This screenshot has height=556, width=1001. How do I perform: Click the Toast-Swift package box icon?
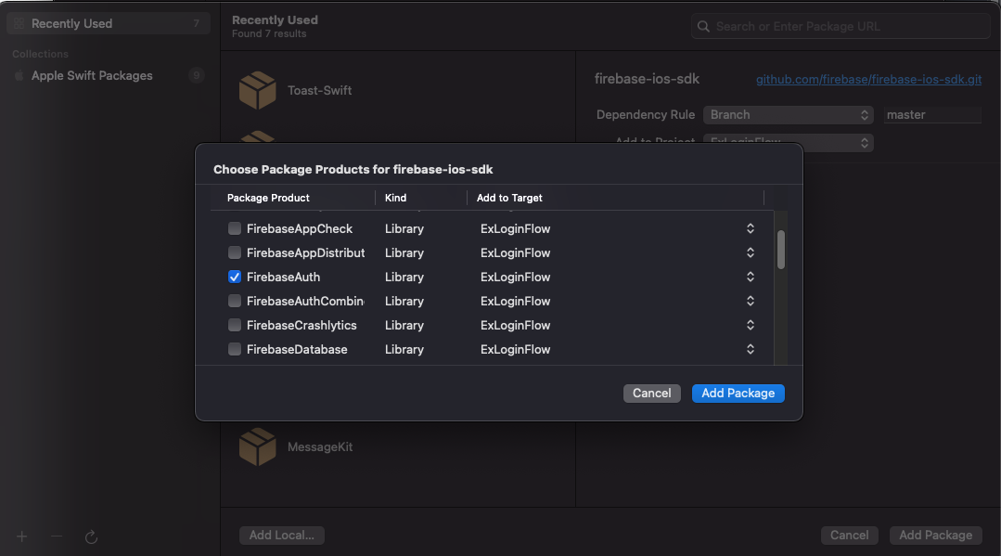tap(257, 90)
